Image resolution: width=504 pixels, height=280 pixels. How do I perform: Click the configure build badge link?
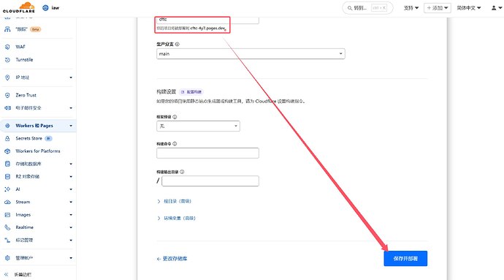click(191, 91)
